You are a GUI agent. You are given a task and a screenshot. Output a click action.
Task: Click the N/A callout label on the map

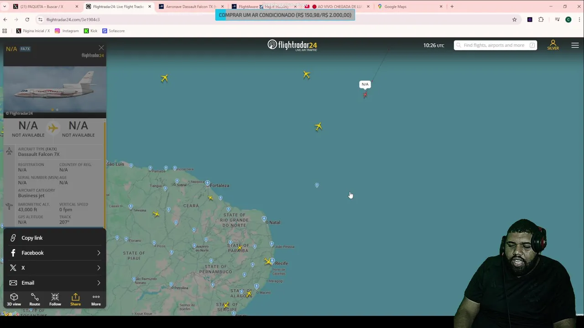(365, 84)
